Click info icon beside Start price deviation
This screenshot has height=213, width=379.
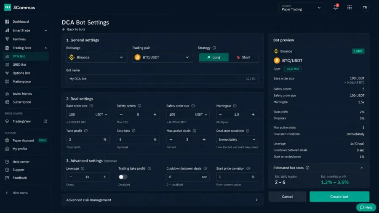248,168
